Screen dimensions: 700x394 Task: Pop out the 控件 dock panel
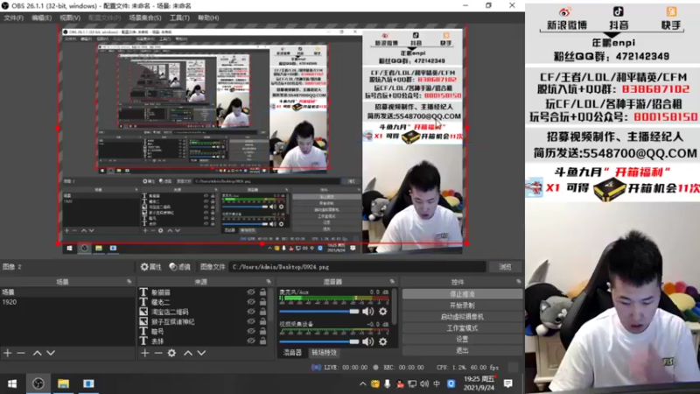pos(518,282)
